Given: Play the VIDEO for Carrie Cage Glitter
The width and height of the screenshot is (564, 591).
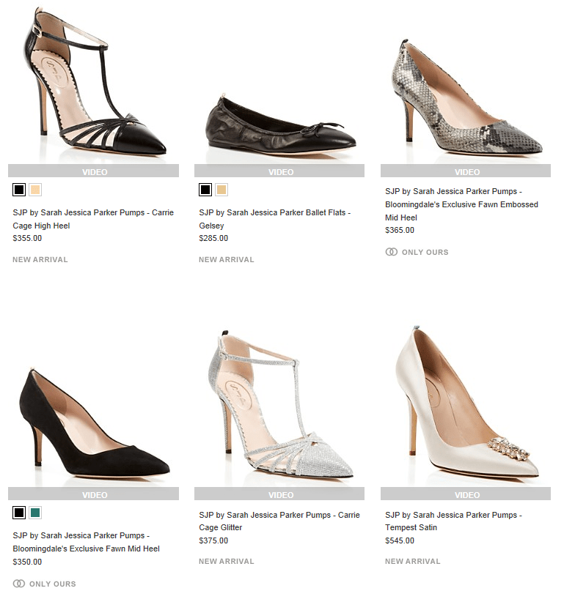Looking at the screenshot, I should click(280, 494).
